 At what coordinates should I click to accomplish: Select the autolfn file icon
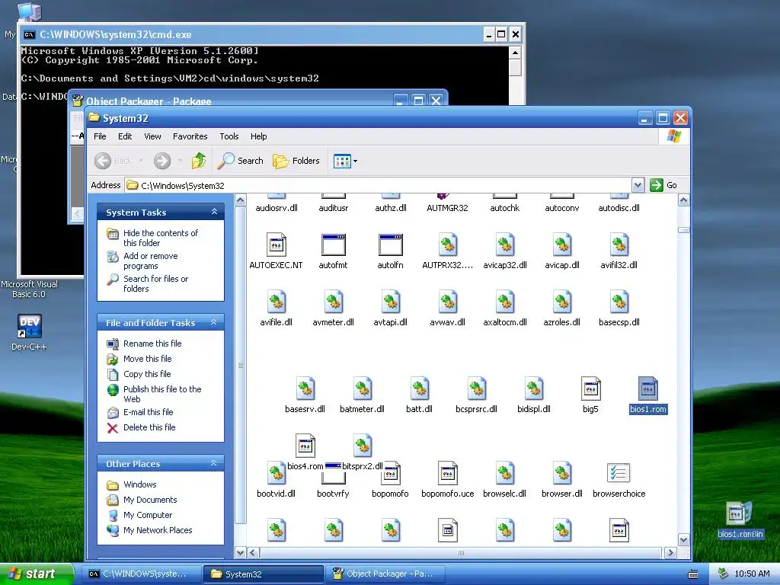pyautogui.click(x=391, y=245)
